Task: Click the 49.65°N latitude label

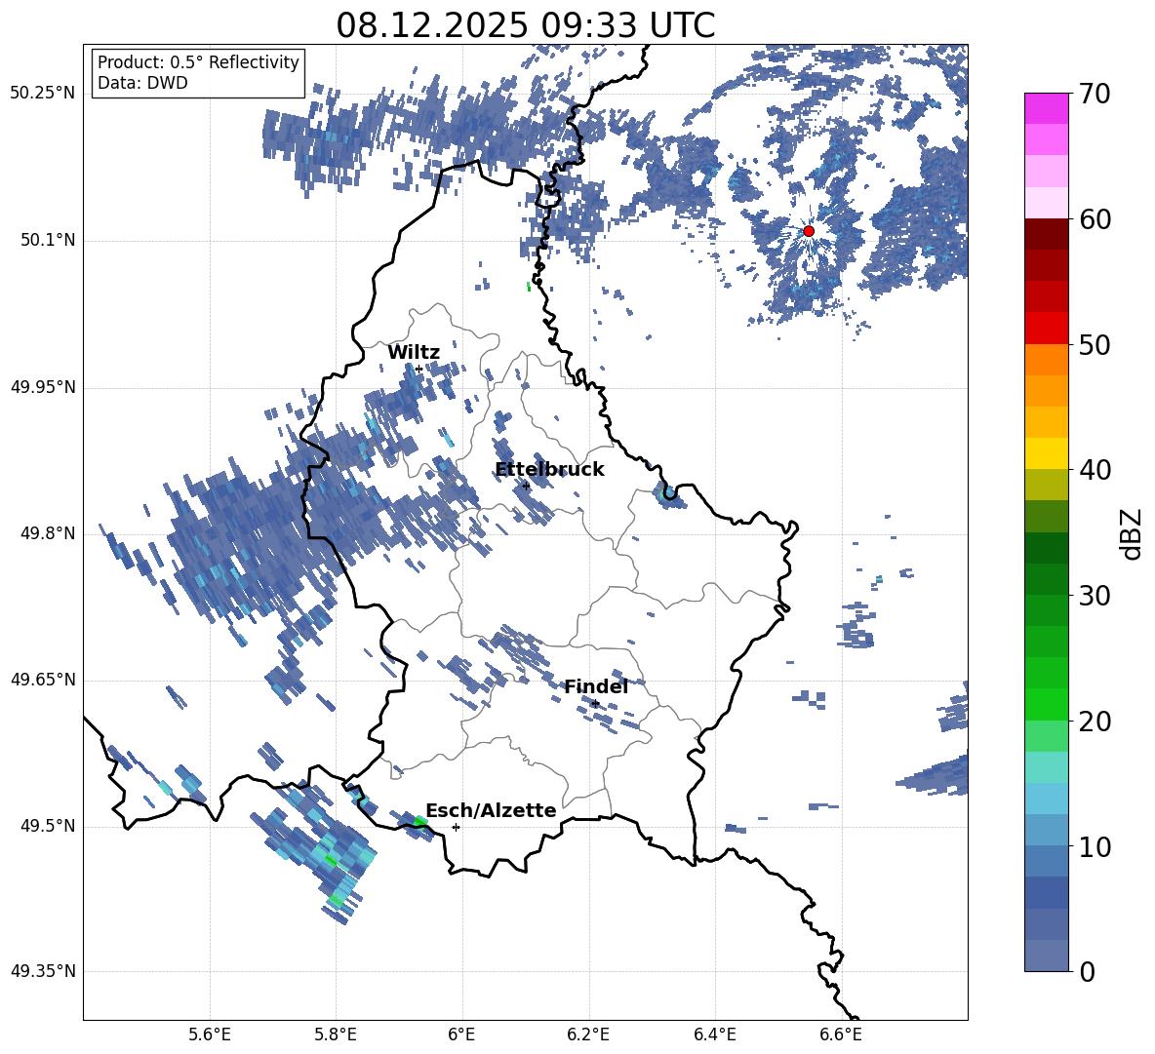Action: coord(43,680)
